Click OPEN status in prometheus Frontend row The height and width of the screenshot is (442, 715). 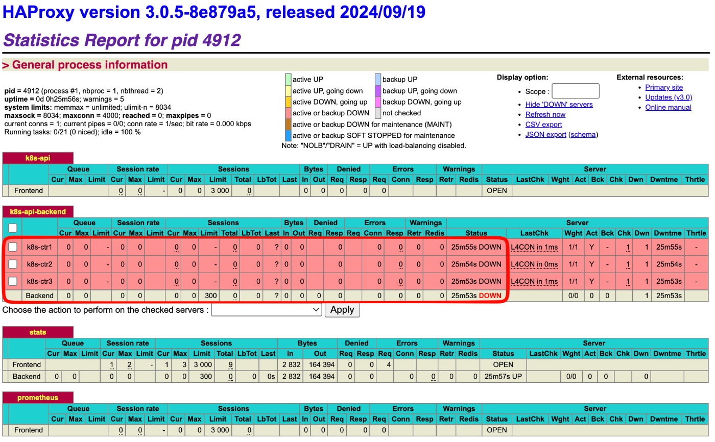pos(497,430)
